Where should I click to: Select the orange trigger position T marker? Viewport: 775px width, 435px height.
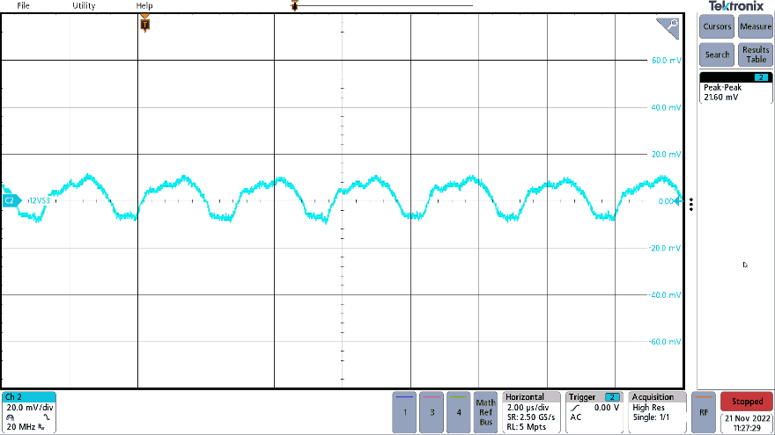point(144,24)
